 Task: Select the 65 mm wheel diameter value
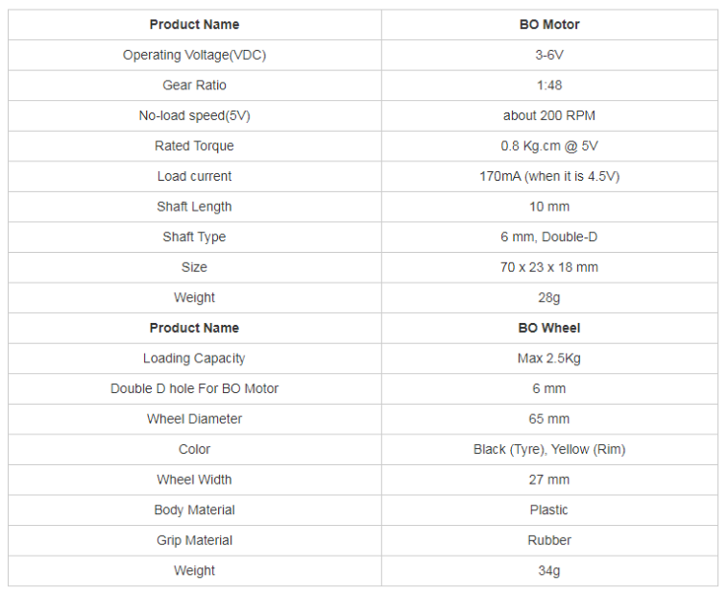pos(549,419)
